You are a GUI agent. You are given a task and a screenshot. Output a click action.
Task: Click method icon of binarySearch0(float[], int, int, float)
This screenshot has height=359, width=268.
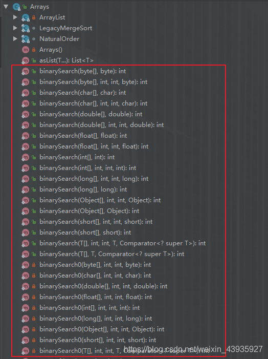(x=26, y=297)
